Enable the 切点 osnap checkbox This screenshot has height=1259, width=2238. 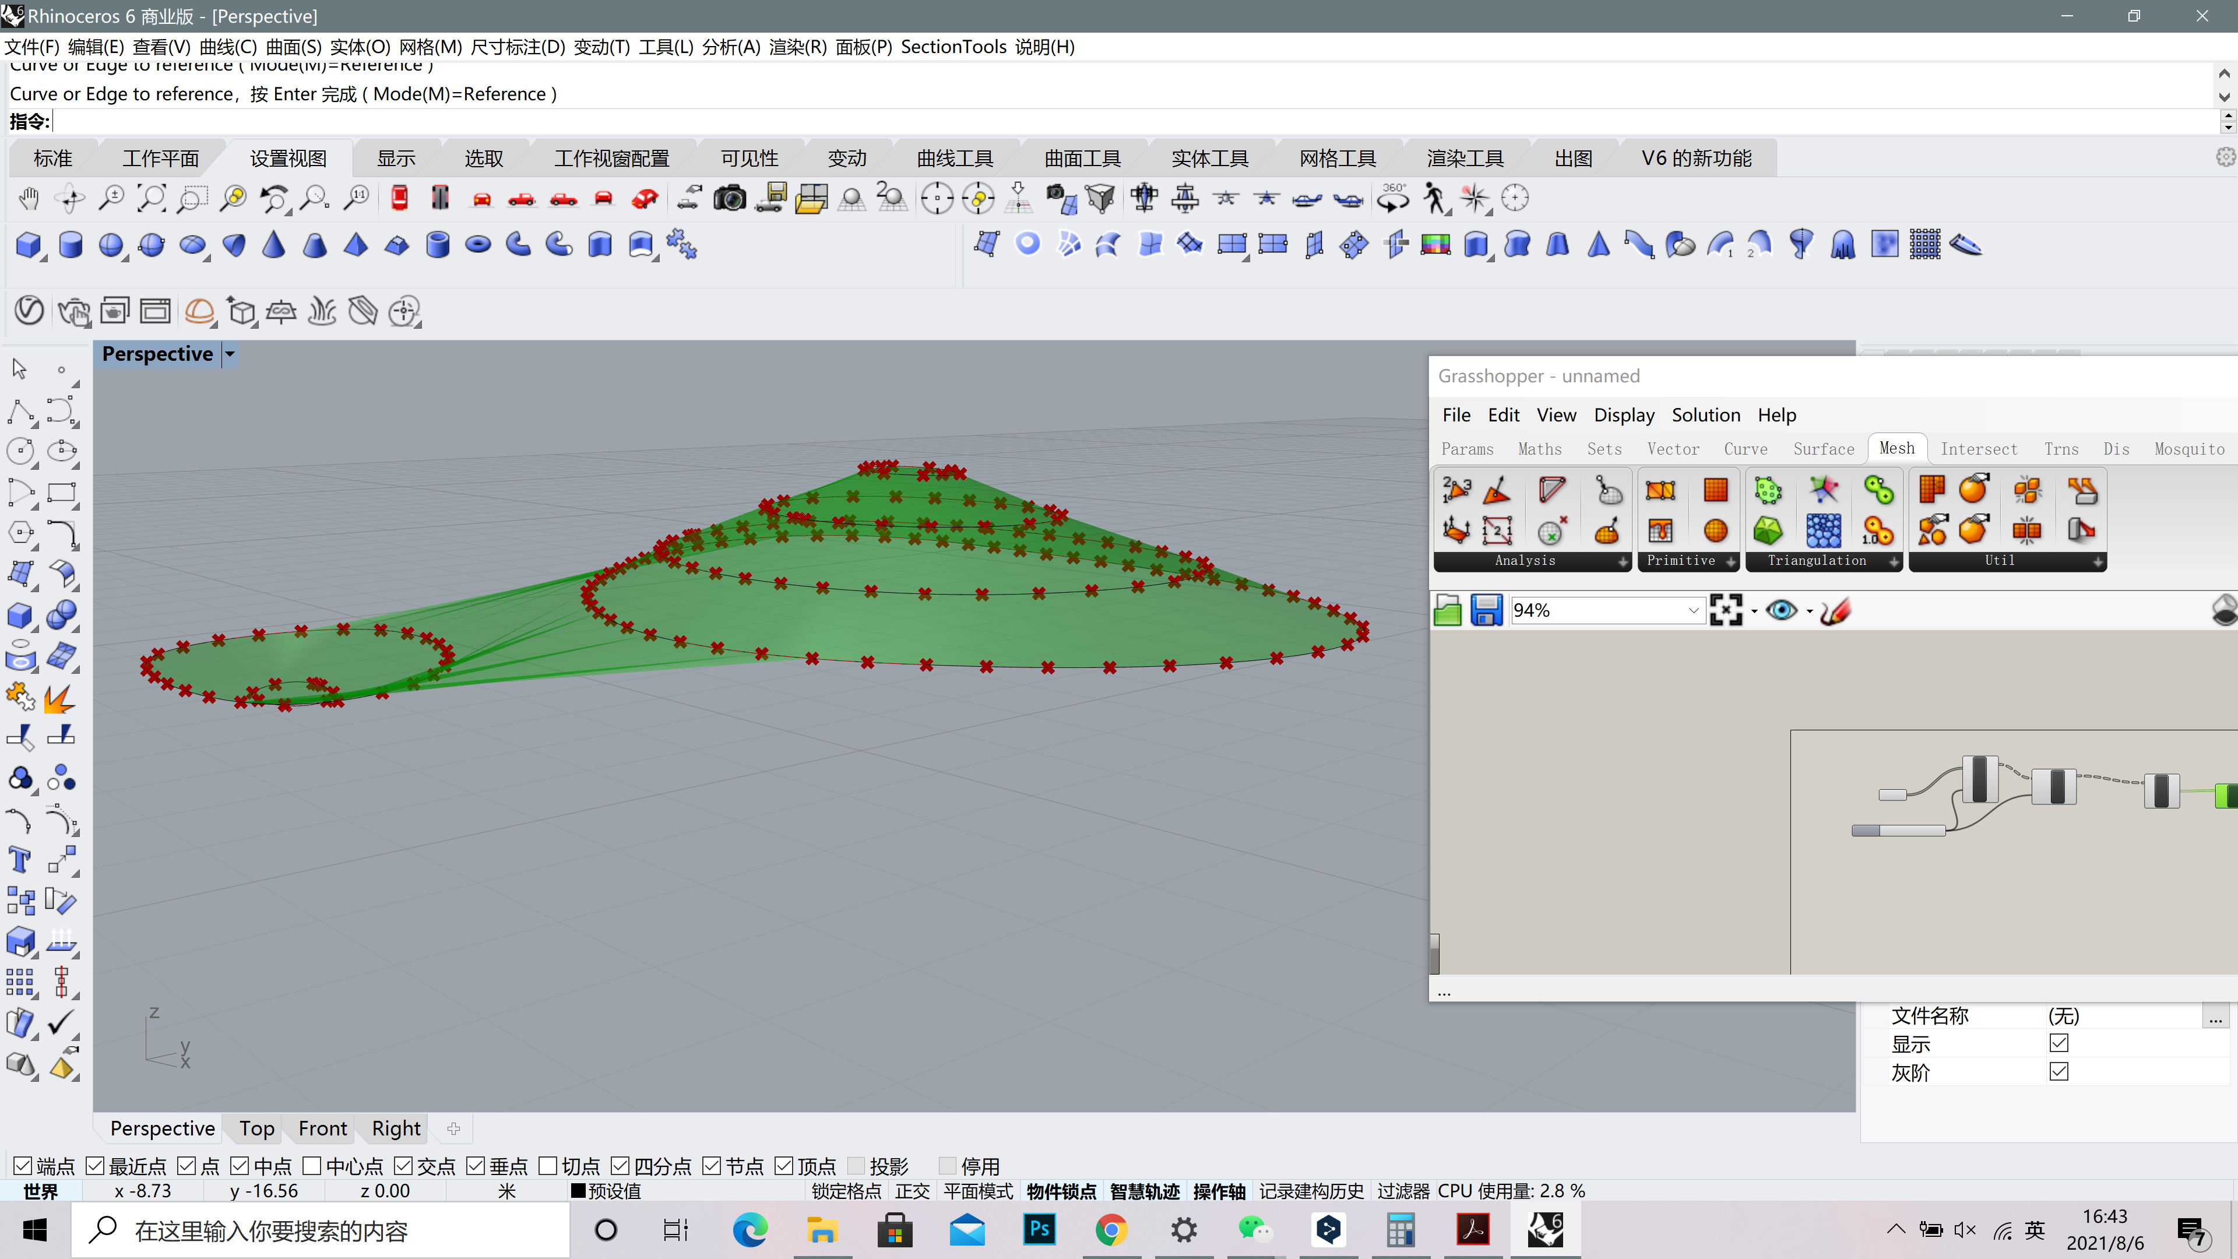pos(547,1166)
